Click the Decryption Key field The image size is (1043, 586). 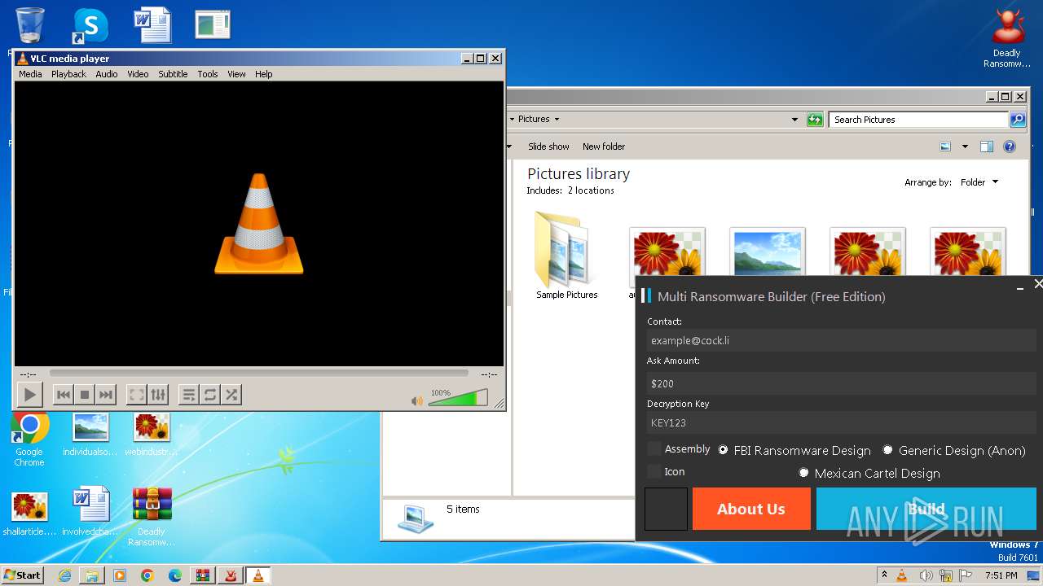click(841, 422)
